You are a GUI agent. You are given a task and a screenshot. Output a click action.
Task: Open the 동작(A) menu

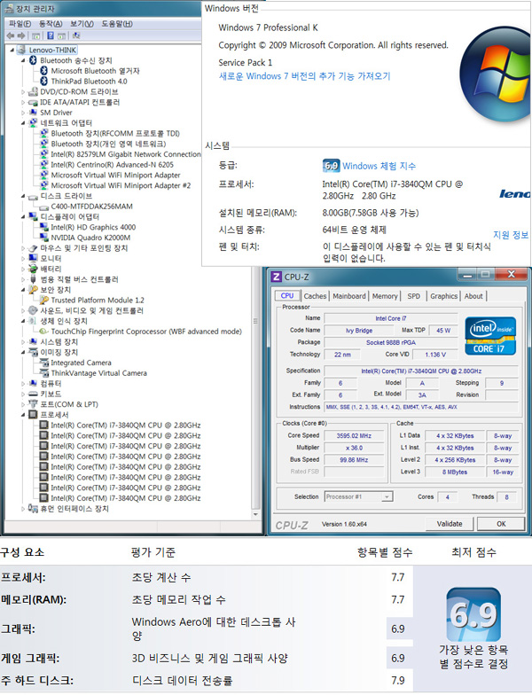[x=51, y=23]
